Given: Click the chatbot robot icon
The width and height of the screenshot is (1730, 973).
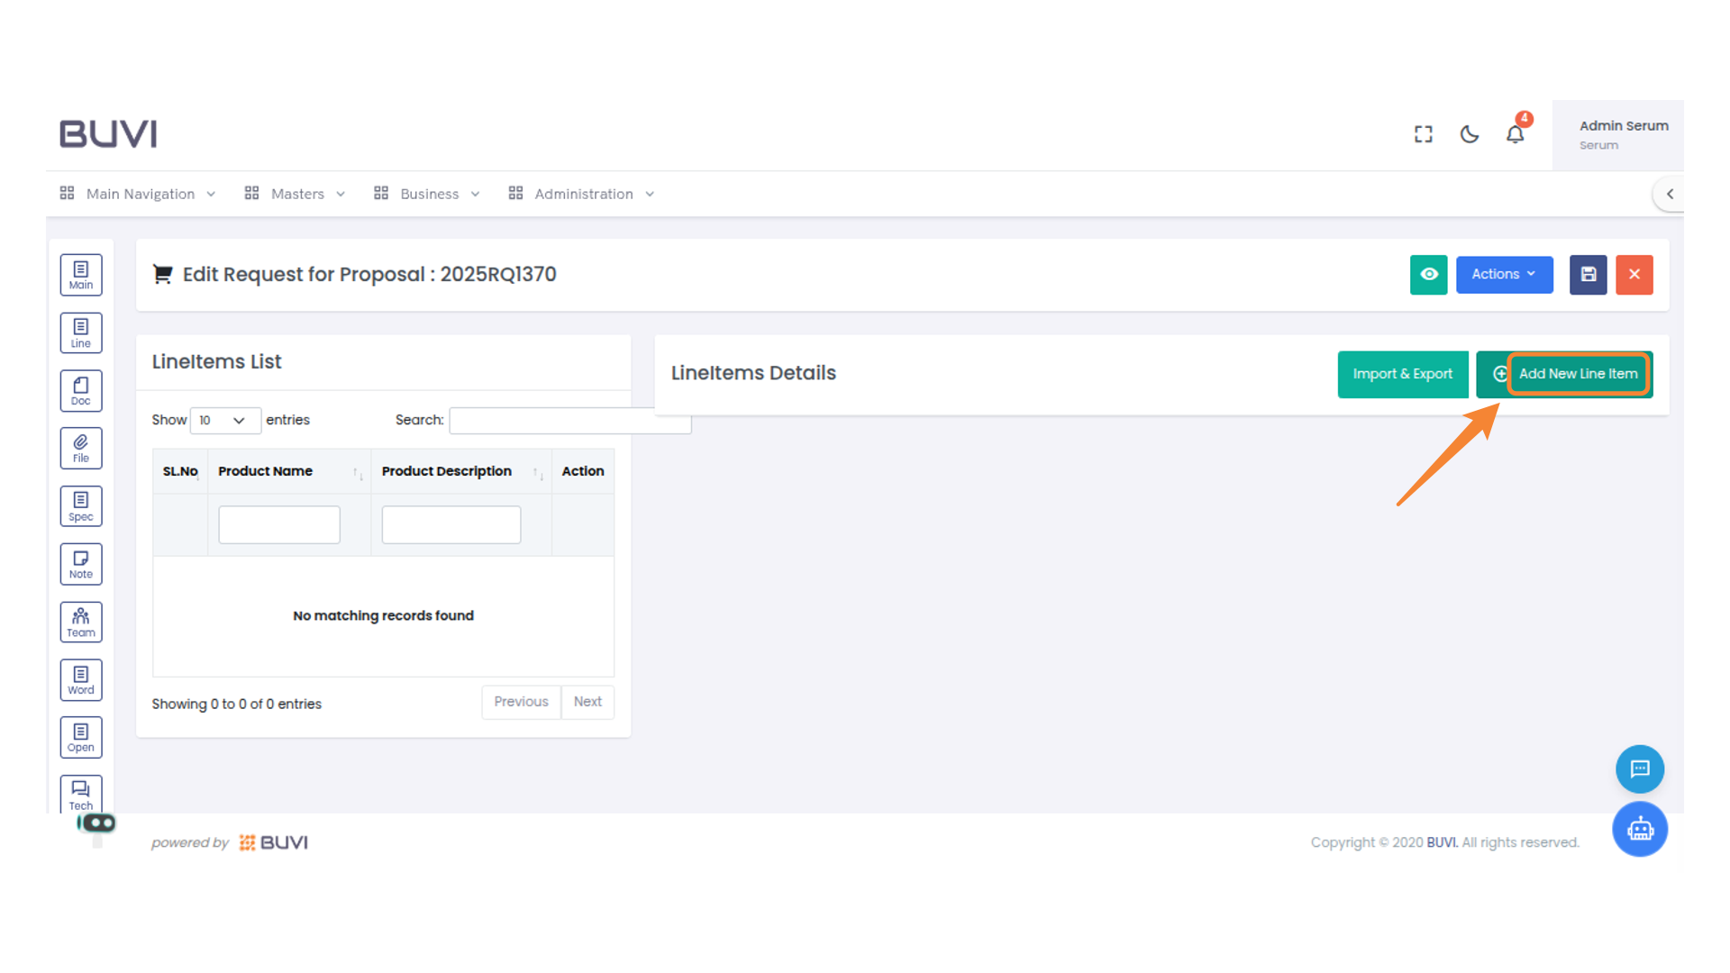Looking at the screenshot, I should point(1639,829).
